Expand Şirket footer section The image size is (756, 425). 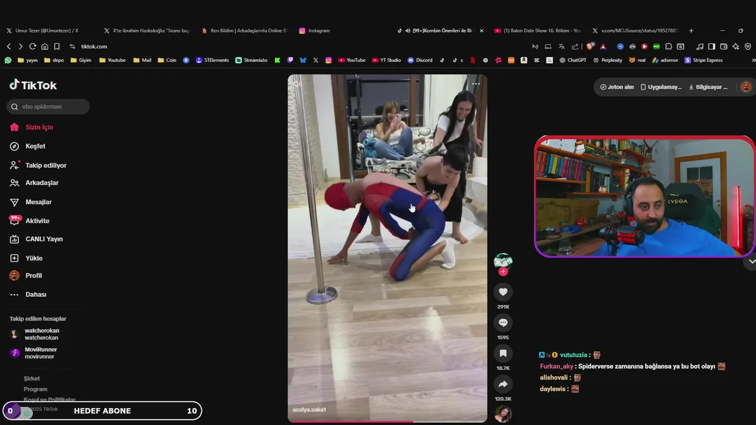32,378
